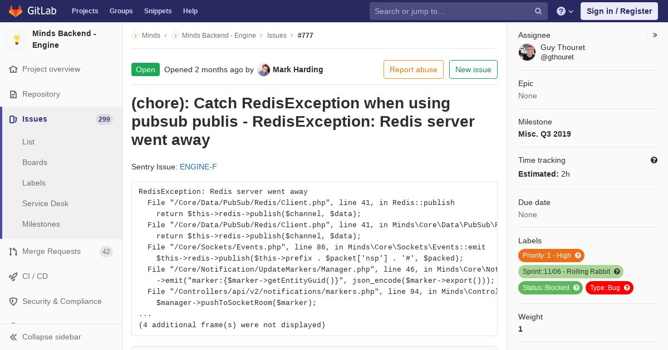Image resolution: width=668 pixels, height=350 pixels.
Task: Click the Collapse sidebar text
Action: pos(52,337)
